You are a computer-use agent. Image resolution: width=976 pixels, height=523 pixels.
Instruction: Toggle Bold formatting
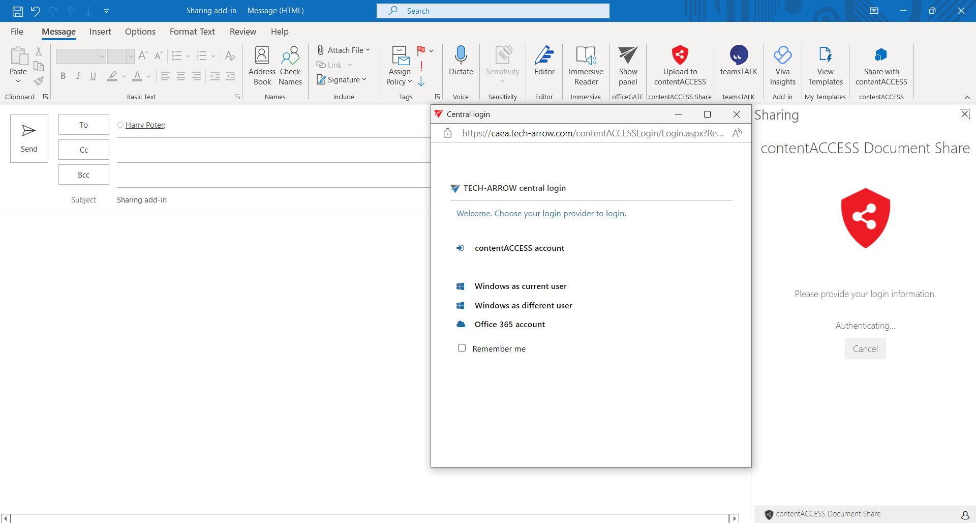tap(63, 76)
